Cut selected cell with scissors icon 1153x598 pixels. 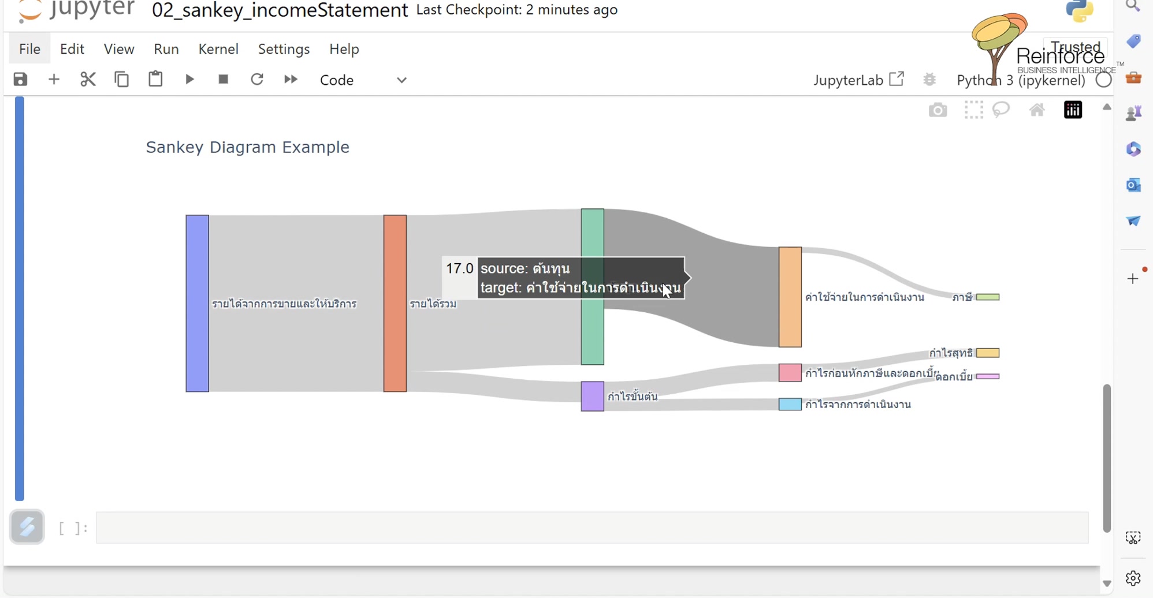88,79
